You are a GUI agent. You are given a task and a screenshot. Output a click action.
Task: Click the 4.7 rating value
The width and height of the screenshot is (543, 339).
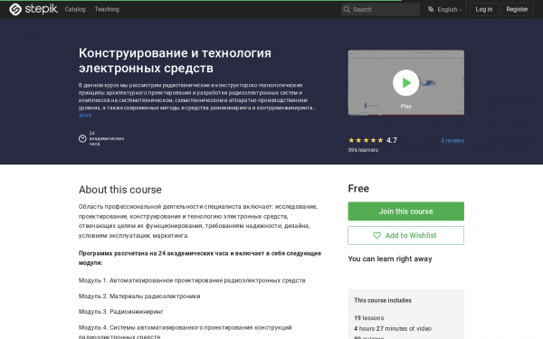[392, 140]
